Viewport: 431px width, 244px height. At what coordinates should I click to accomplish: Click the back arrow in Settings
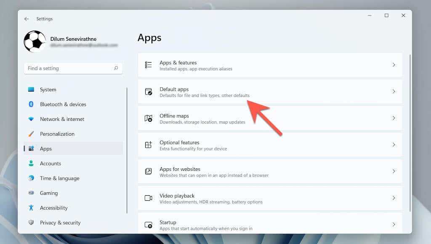[27, 19]
